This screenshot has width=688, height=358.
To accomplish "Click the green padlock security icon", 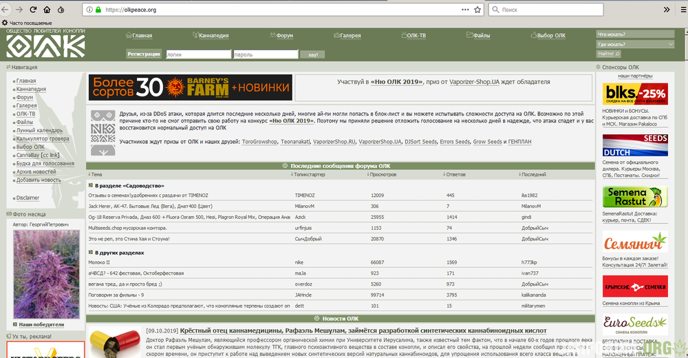I will tap(98, 10).
